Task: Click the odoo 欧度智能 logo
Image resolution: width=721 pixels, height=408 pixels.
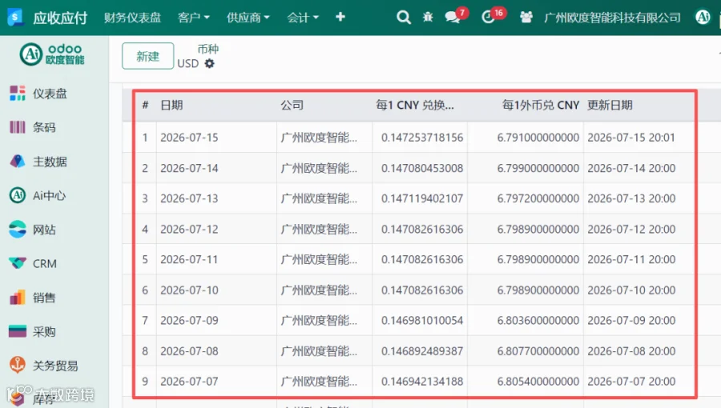Action: pos(52,54)
